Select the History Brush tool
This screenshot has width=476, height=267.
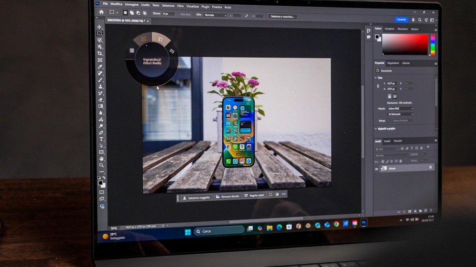pyautogui.click(x=100, y=93)
